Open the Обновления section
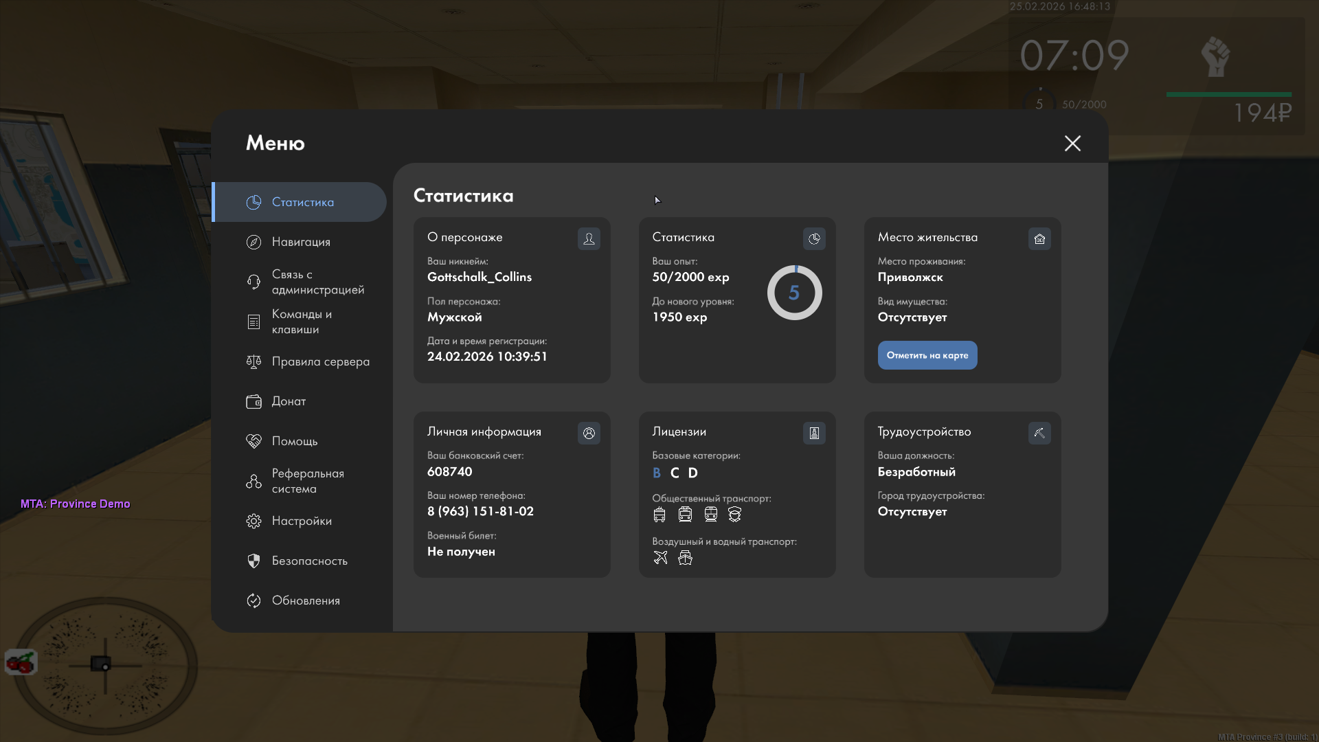 [306, 600]
